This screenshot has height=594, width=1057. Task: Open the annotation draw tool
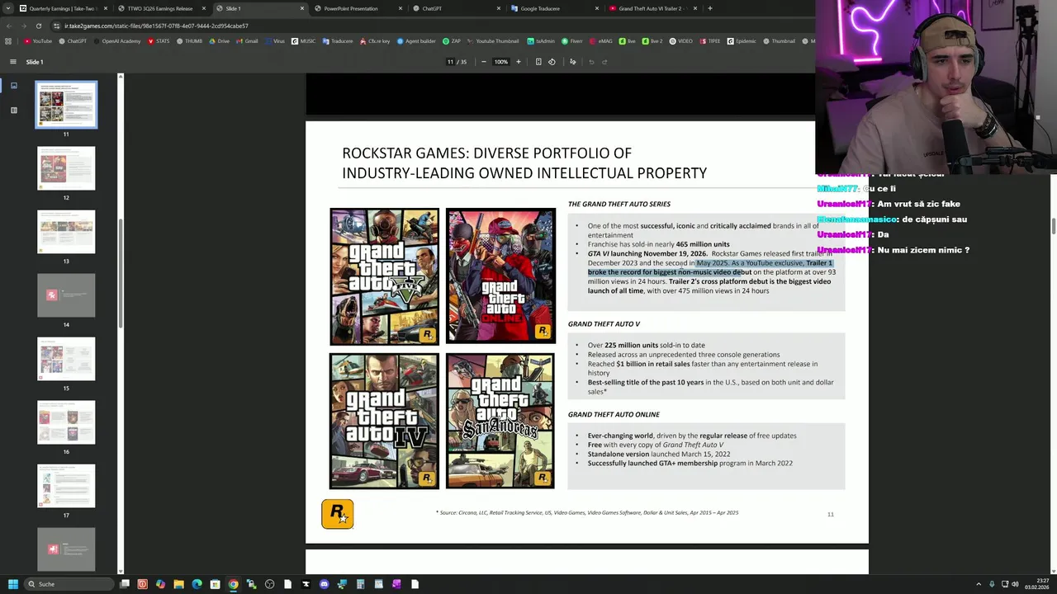coord(572,62)
